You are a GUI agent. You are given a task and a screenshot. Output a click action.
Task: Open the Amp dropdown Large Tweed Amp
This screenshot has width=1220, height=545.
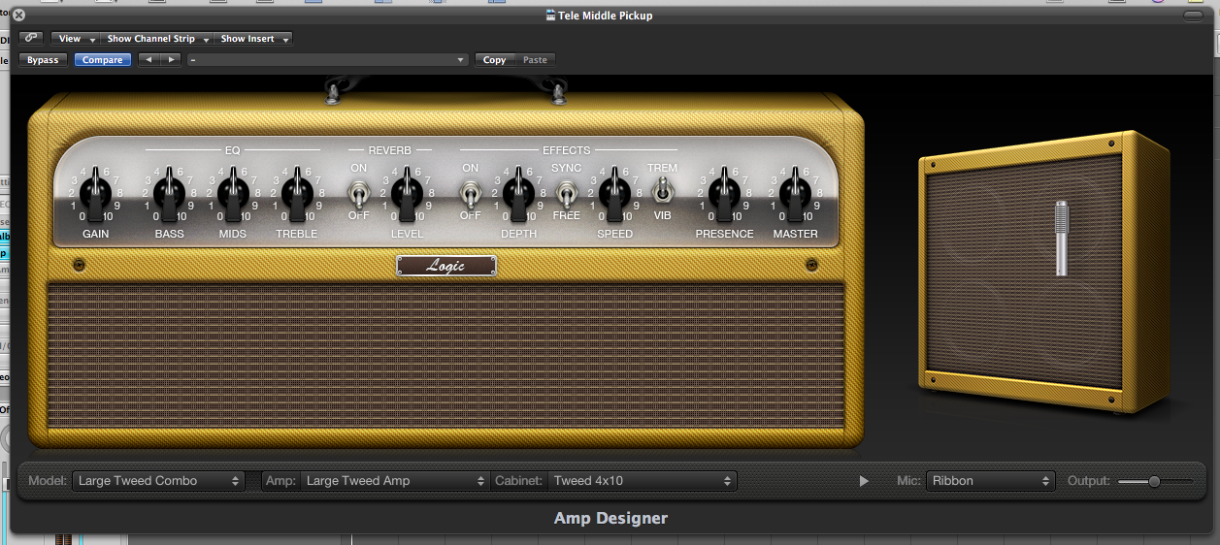pos(395,480)
